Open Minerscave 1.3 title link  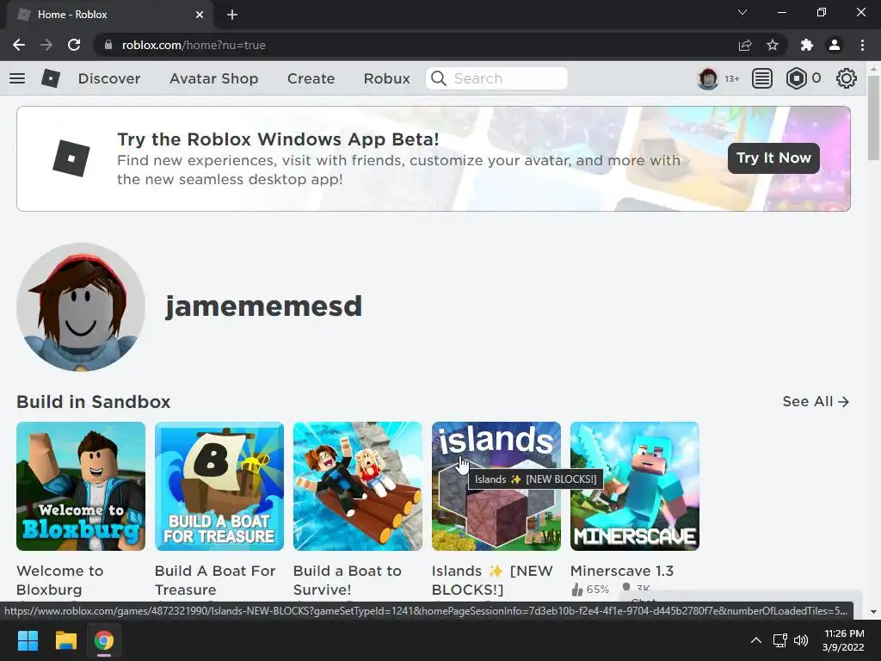tap(622, 571)
